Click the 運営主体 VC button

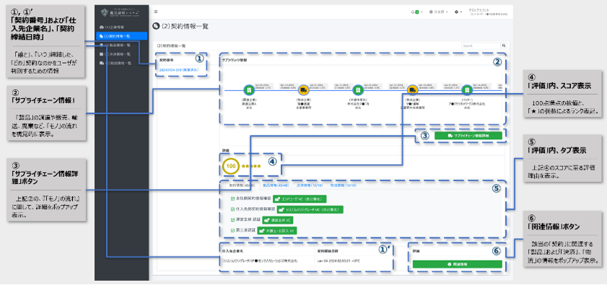click(x=278, y=219)
